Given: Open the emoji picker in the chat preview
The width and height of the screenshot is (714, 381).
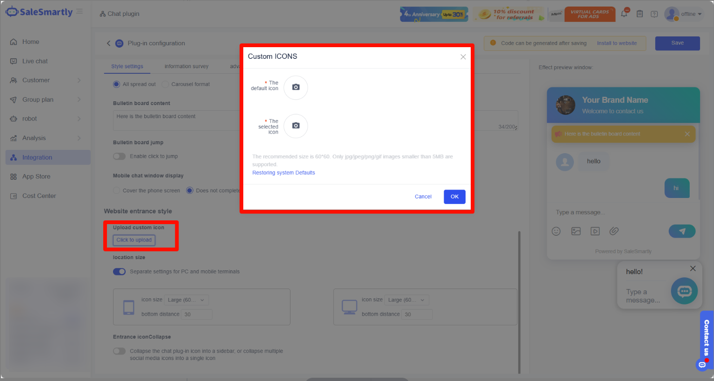Looking at the screenshot, I should tap(556, 231).
